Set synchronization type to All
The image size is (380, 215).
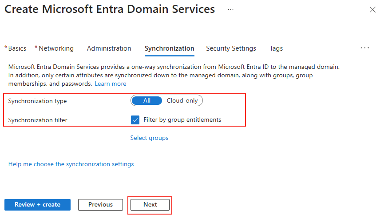tap(147, 100)
